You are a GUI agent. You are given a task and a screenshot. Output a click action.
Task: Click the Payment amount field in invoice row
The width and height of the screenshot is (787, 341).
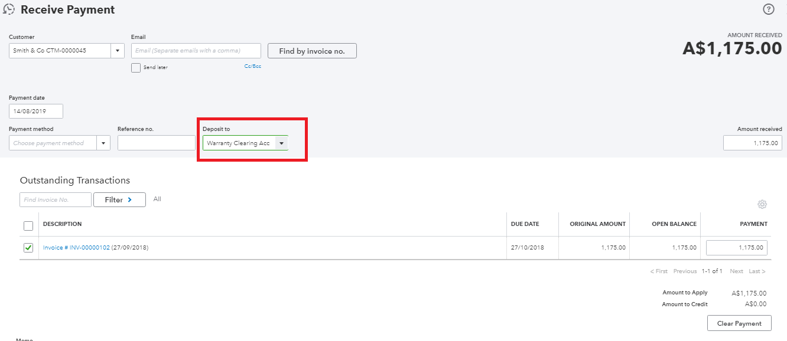coord(737,248)
